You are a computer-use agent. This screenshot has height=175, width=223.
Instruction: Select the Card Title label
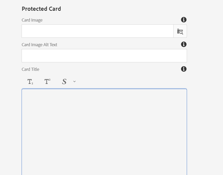pos(30,69)
